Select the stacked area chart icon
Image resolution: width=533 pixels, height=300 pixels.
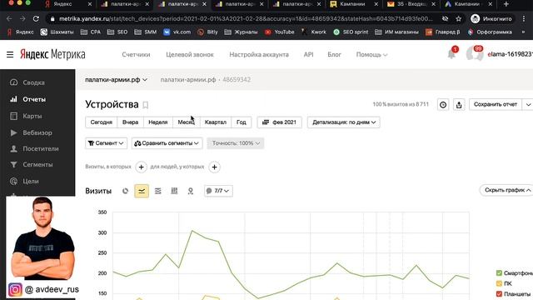pos(157,191)
